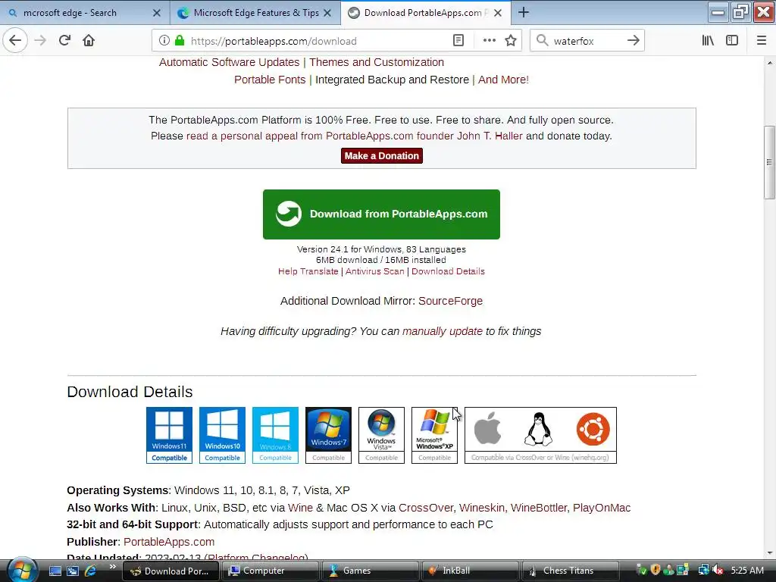Follow the manually update link

[443, 331]
